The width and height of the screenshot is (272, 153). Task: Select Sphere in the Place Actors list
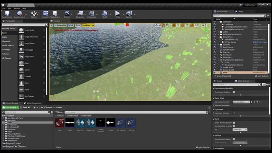click(32, 70)
